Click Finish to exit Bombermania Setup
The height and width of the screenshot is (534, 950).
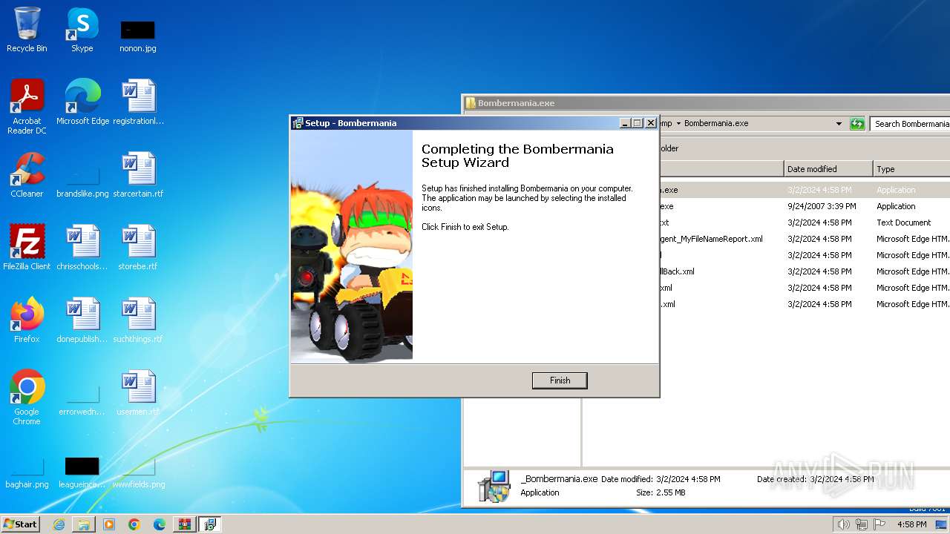[560, 380]
